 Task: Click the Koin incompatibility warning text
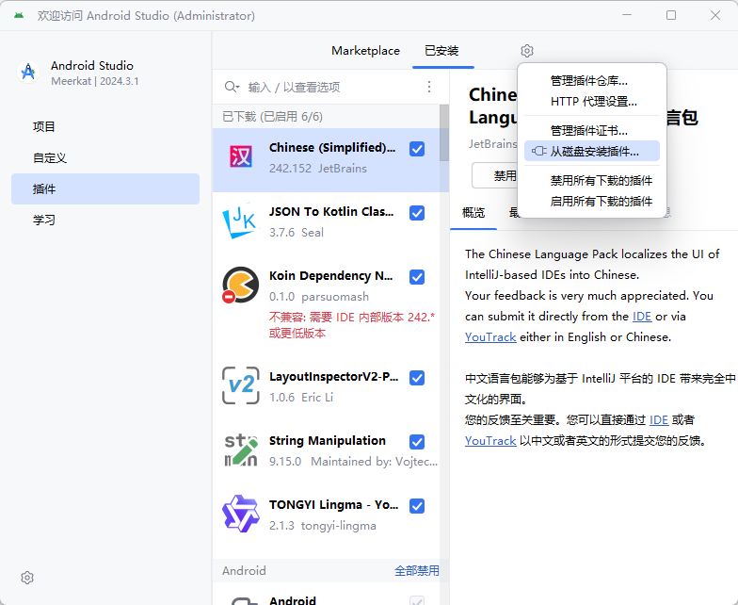click(352, 325)
